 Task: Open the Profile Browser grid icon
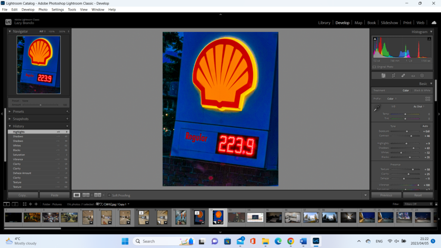point(428,99)
